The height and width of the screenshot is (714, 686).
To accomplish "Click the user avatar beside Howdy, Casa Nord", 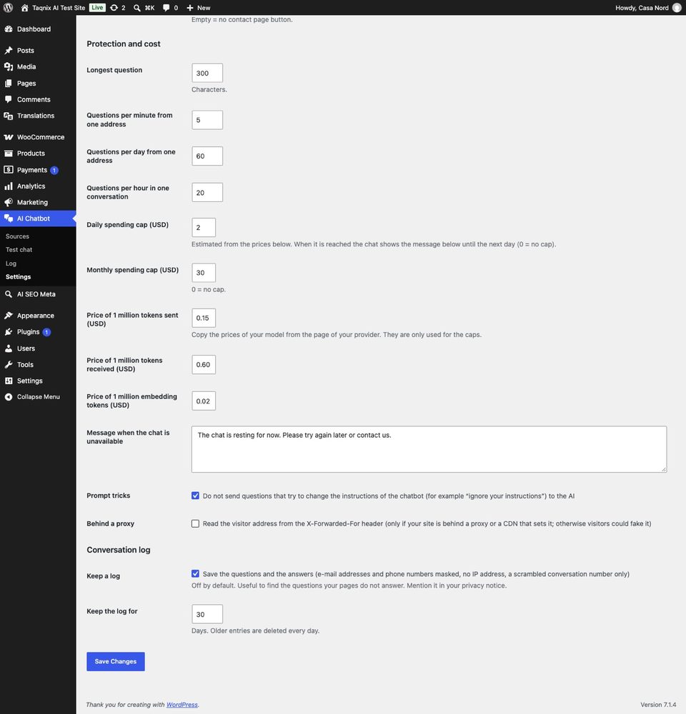I will (677, 8).
